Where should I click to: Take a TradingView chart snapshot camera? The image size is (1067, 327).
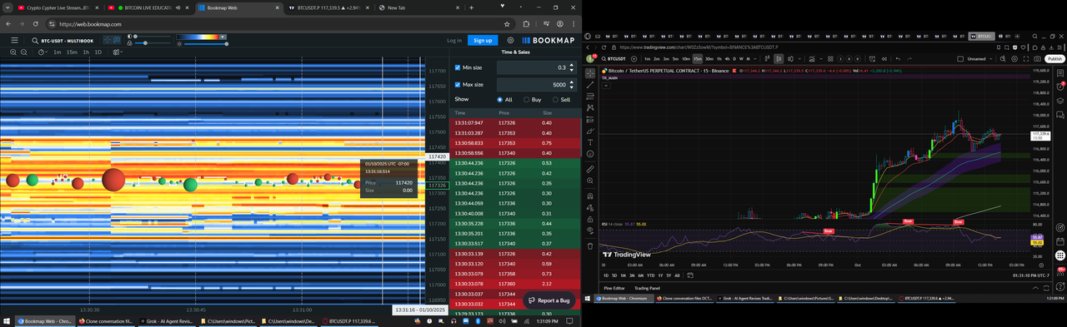point(1037,59)
